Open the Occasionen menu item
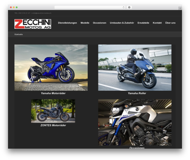The width and height of the screenshot is (190, 160). pos(100,23)
